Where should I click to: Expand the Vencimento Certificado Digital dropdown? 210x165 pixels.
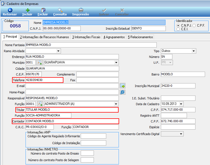tap(181, 134)
